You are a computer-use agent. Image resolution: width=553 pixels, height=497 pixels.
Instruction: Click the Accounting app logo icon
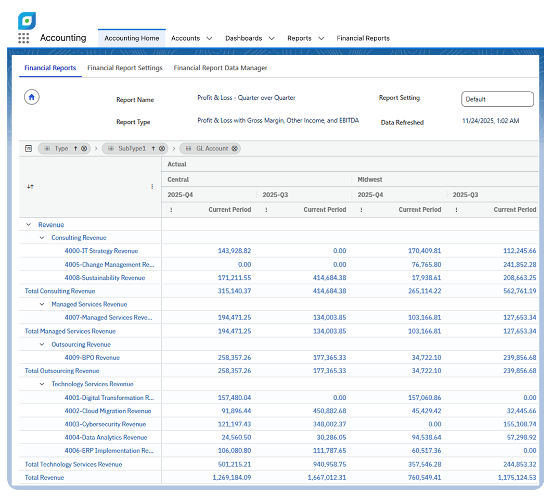pyautogui.click(x=25, y=21)
